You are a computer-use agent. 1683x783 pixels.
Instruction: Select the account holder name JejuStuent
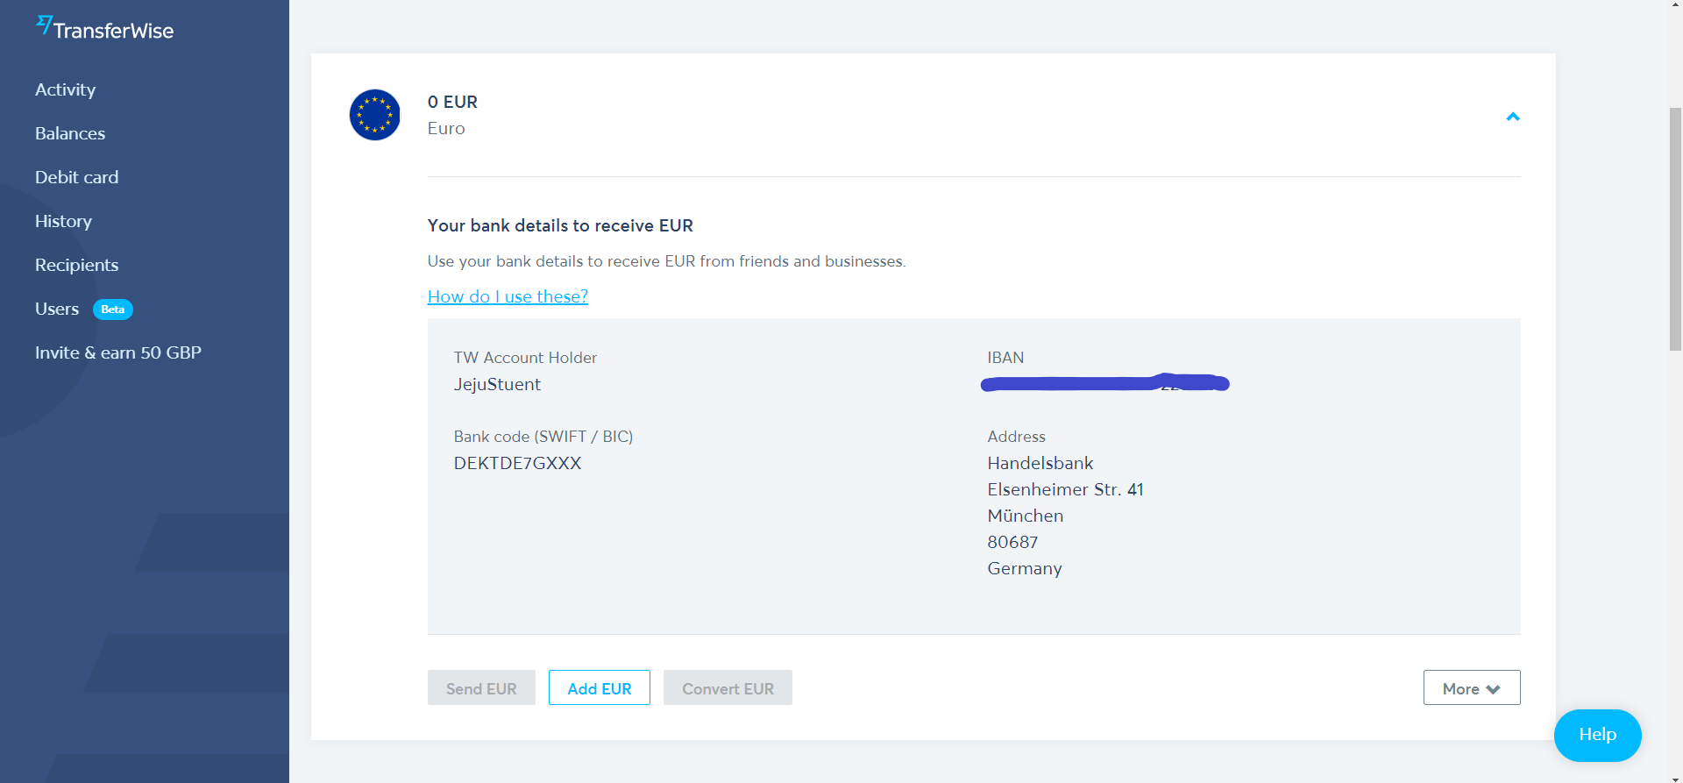497,384
